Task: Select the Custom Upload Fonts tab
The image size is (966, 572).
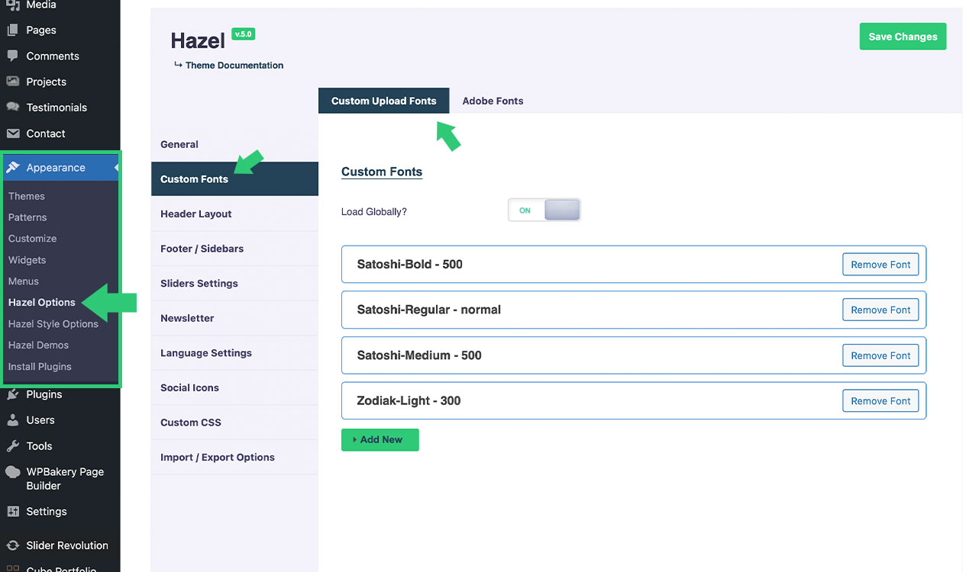Action: click(383, 101)
